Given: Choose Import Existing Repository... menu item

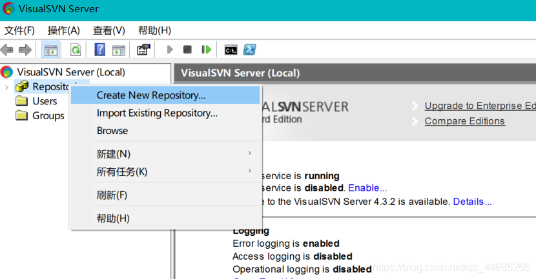Looking at the screenshot, I should pos(165,113).
